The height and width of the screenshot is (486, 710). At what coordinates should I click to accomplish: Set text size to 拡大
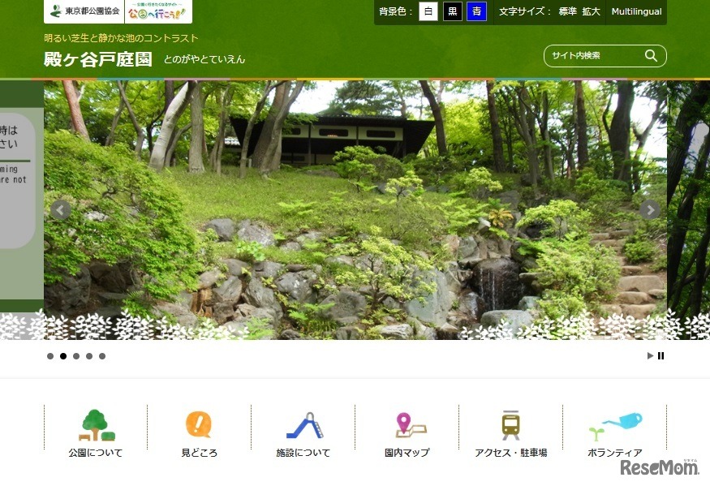(591, 11)
